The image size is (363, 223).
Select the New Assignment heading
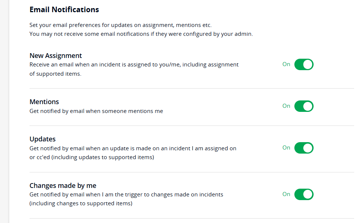tap(56, 56)
